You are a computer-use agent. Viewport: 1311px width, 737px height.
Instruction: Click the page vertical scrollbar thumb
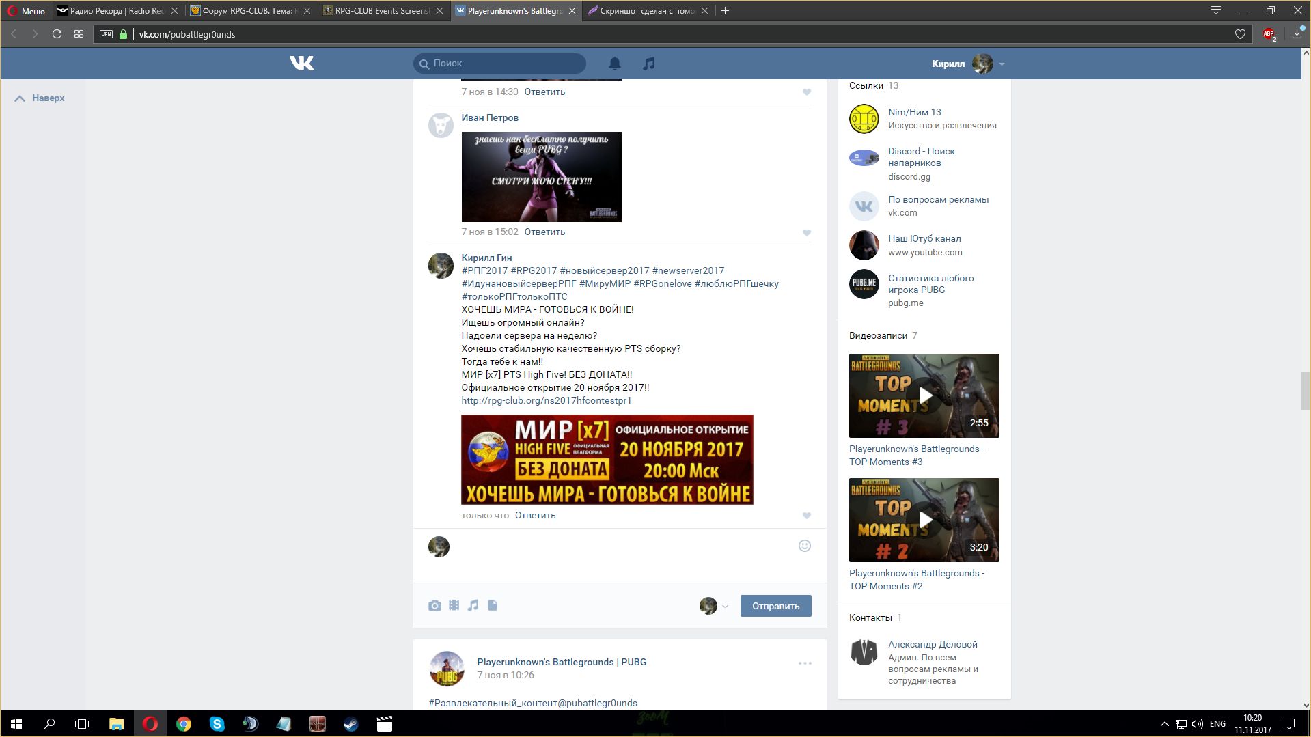1306,390
